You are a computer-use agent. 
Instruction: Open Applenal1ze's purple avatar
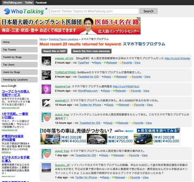(x=46, y=89)
